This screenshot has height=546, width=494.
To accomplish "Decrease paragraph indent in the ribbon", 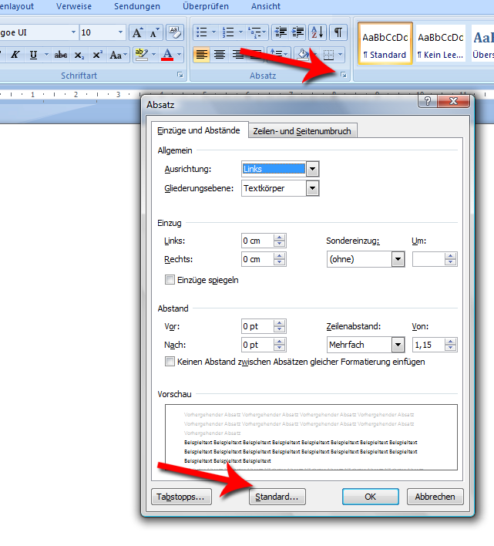I will click(x=281, y=32).
